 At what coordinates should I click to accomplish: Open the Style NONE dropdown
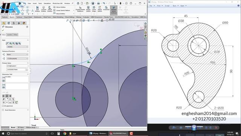click(17, 47)
